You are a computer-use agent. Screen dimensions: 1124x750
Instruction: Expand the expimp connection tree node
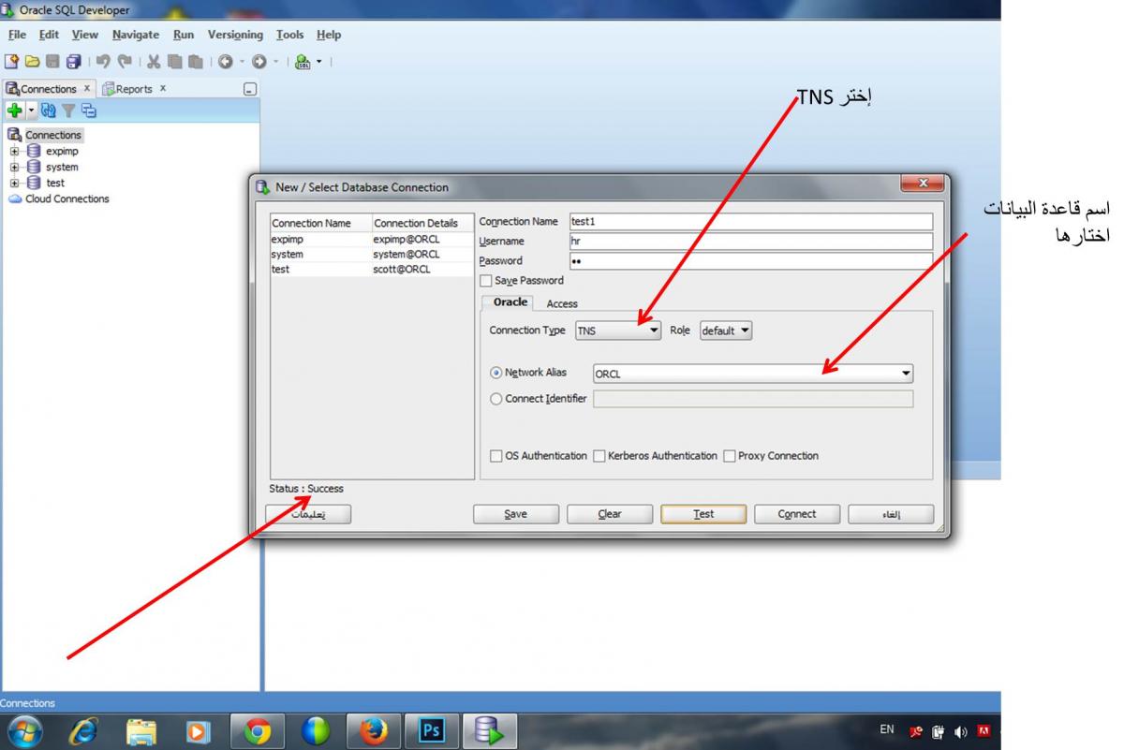[x=15, y=152]
